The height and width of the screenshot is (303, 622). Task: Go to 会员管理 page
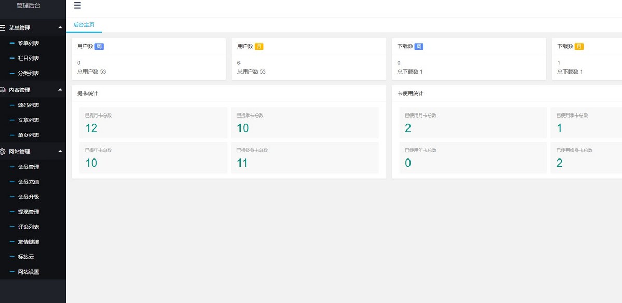point(29,167)
